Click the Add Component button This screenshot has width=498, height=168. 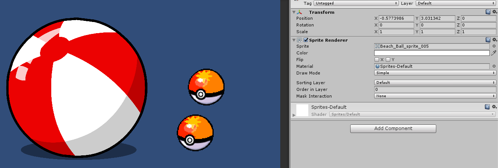(x=393, y=129)
